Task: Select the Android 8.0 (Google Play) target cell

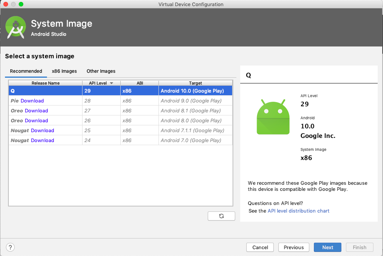Action: coord(196,120)
